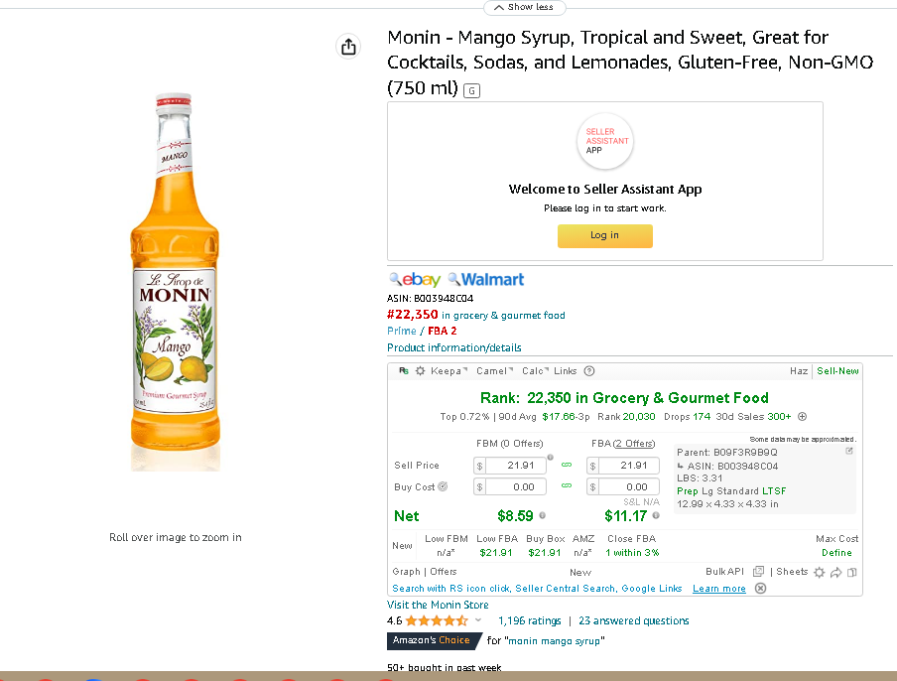Click the RS logo icon
The height and width of the screenshot is (681, 897).
click(x=404, y=371)
